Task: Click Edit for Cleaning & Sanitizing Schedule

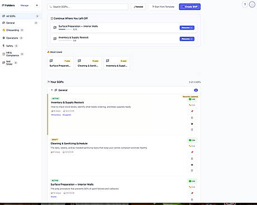Action: coord(192,146)
